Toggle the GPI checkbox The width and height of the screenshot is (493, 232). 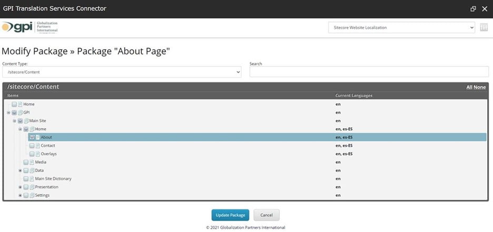point(14,112)
